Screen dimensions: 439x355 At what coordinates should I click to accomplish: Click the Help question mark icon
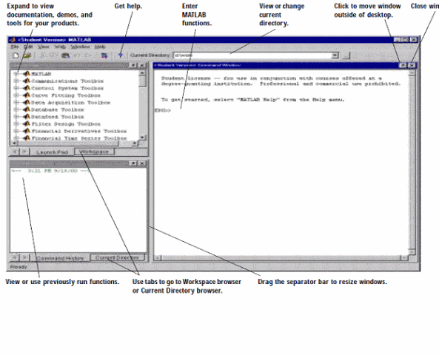(121, 55)
